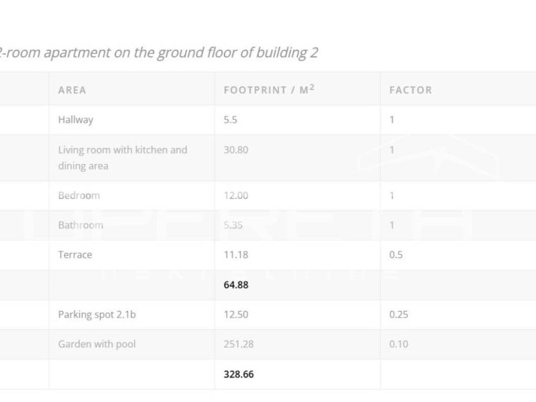The height and width of the screenshot is (402, 536).
Task: Click the 12.00 bedroom footprint value
Action: tap(236, 196)
